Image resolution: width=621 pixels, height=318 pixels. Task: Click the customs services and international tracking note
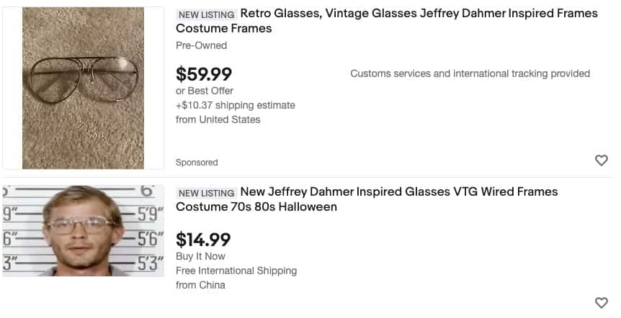click(470, 73)
